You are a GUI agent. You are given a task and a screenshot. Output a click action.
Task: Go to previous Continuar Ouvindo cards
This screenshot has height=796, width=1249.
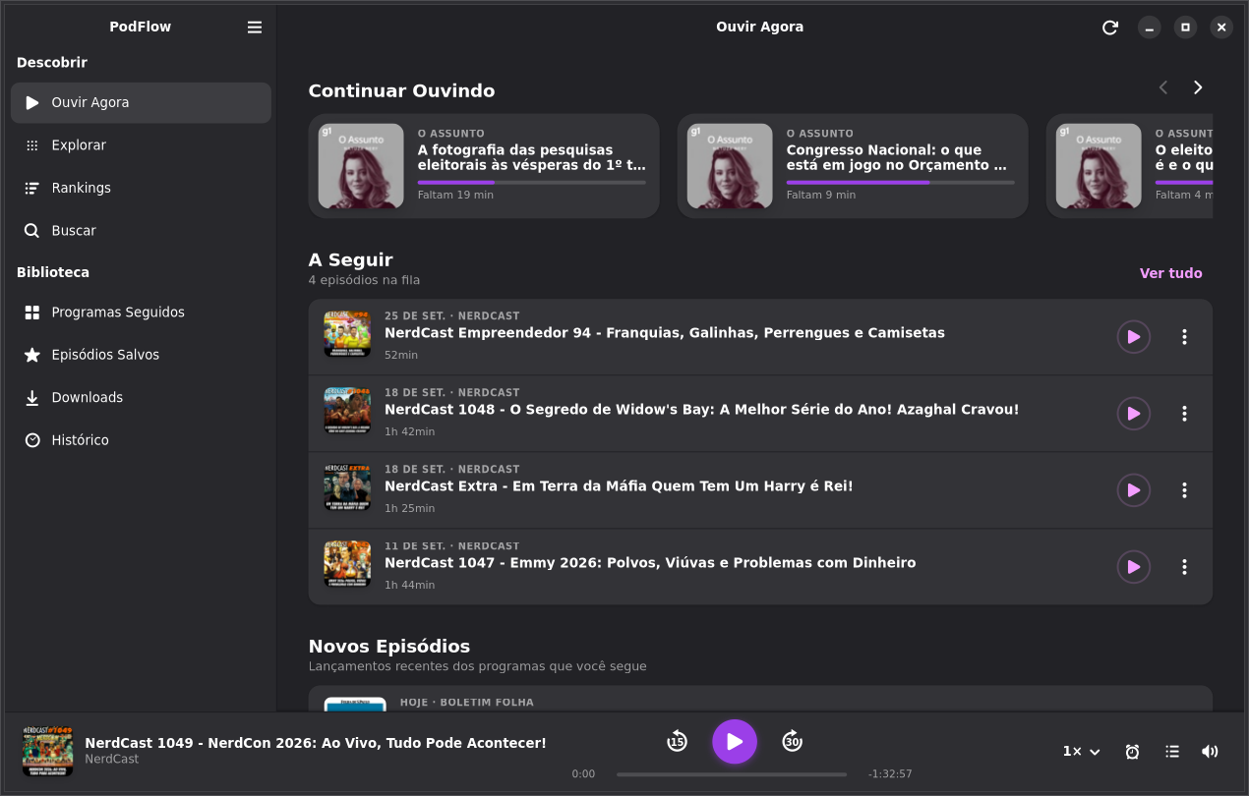[1163, 87]
